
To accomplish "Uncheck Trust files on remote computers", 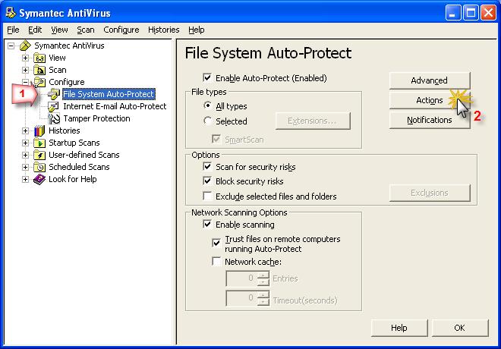I will click(x=216, y=244).
